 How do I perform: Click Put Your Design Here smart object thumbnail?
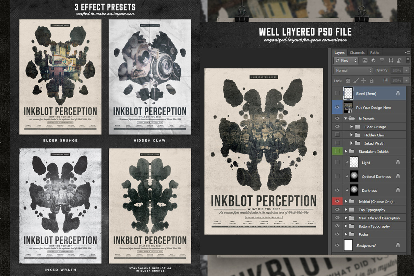click(x=348, y=107)
